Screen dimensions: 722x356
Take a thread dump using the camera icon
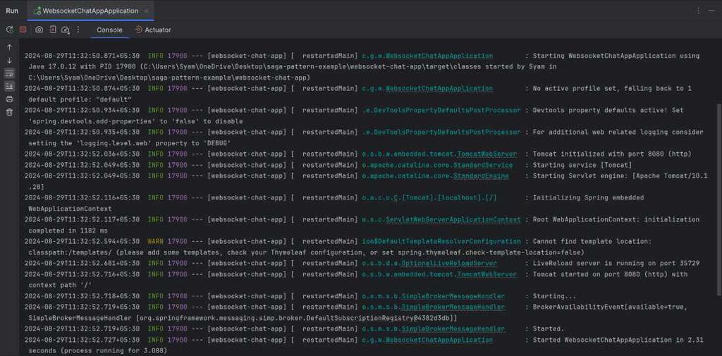39,30
